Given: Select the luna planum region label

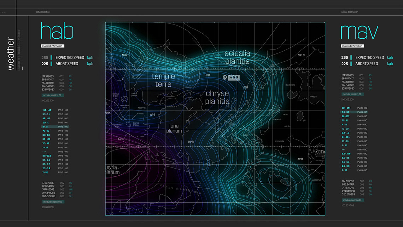Looking at the screenshot, I should (174, 129).
